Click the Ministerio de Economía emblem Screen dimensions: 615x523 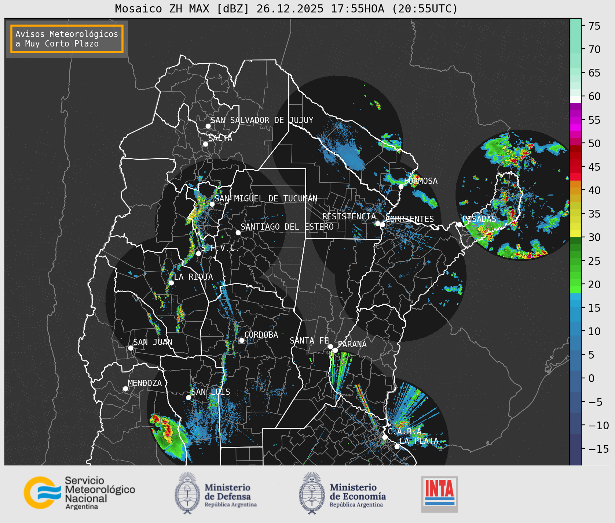(x=312, y=493)
